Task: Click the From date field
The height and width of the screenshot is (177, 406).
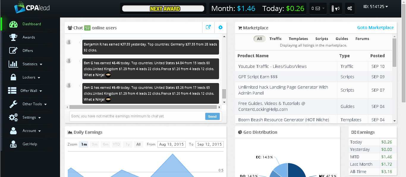Action: pos(171,144)
